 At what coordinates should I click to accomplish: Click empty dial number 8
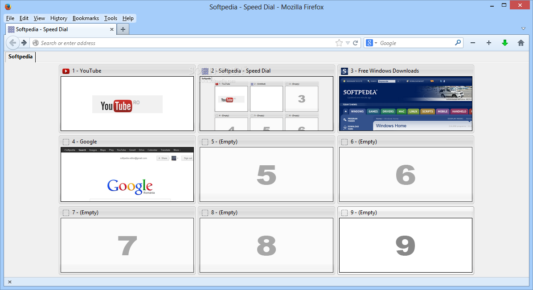[x=266, y=245]
